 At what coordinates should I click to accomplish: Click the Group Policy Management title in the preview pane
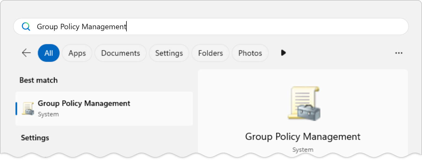(x=303, y=136)
